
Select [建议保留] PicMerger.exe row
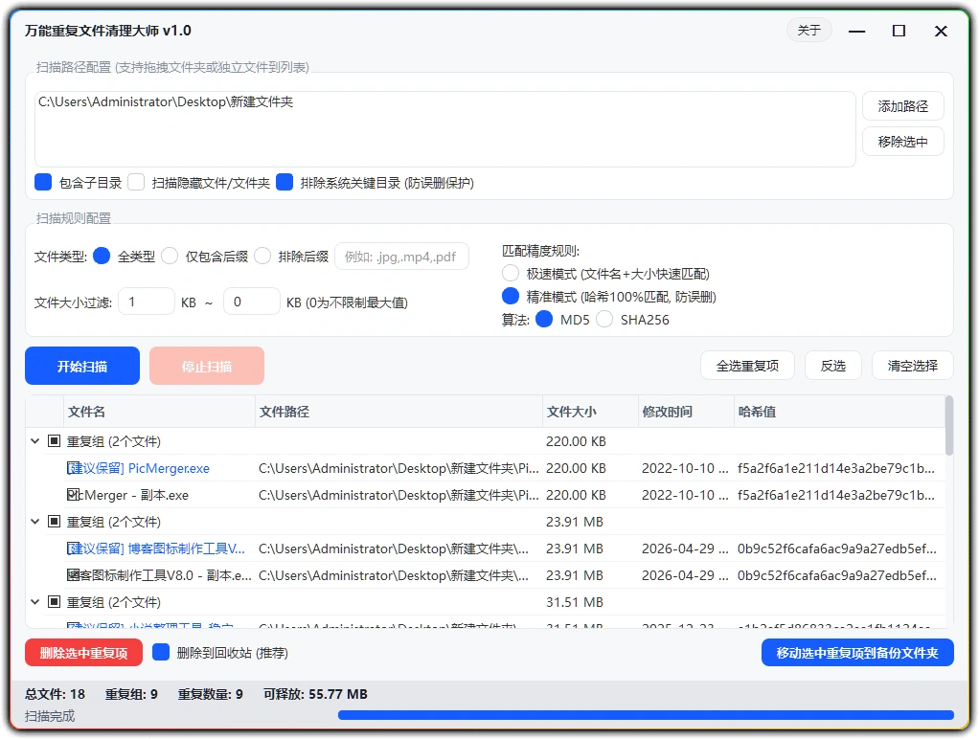click(485, 468)
